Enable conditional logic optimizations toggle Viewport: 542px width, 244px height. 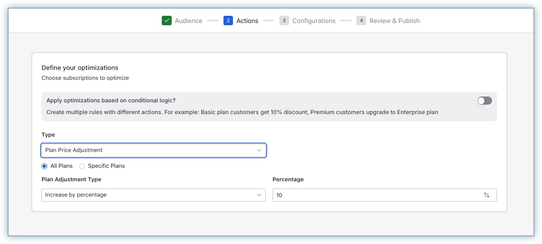(x=485, y=101)
